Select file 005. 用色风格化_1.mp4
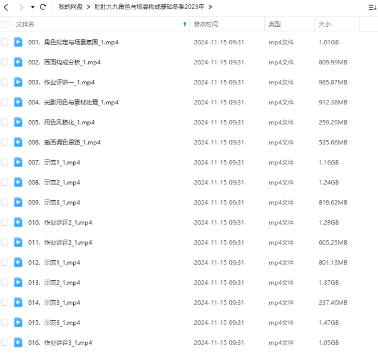The height and width of the screenshot is (356, 378). click(61, 123)
